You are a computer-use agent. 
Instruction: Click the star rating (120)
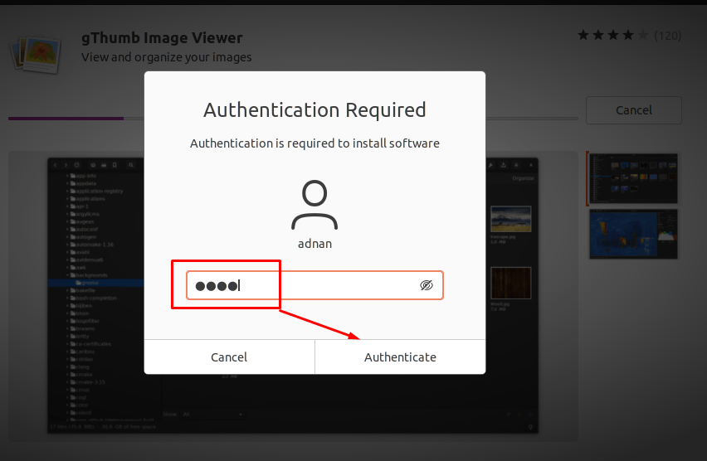(630, 35)
